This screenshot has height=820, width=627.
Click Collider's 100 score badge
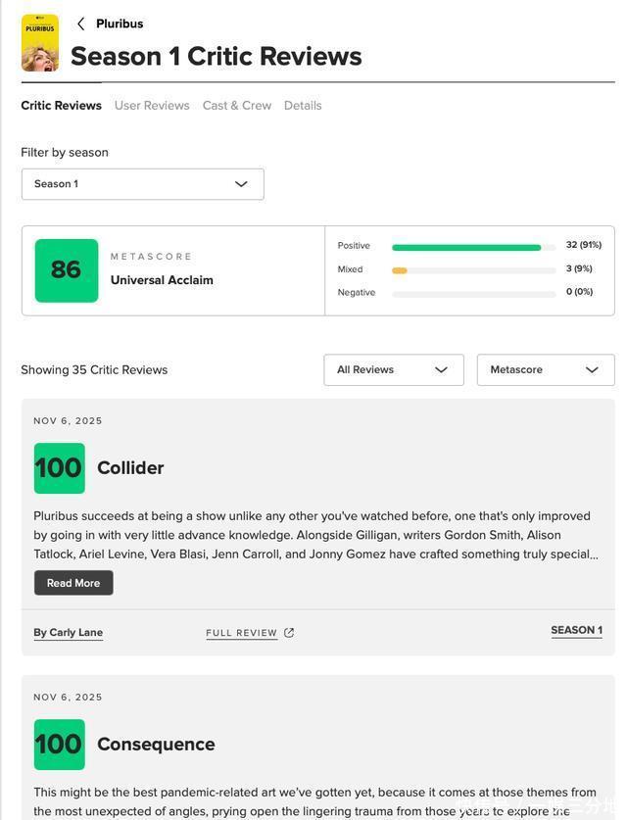(59, 468)
